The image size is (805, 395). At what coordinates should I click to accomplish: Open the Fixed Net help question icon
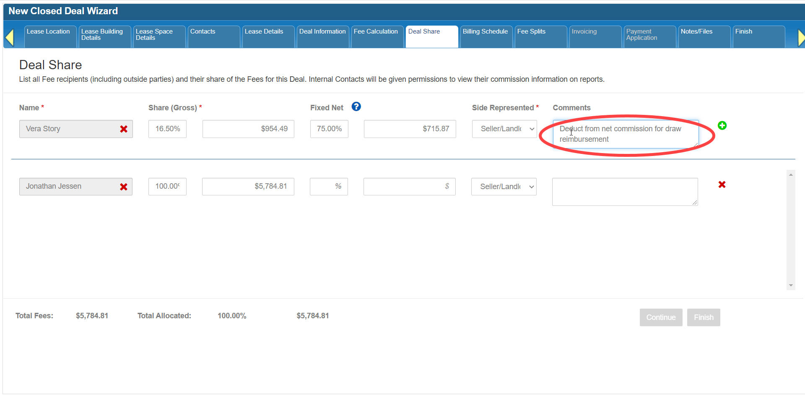pyautogui.click(x=356, y=107)
